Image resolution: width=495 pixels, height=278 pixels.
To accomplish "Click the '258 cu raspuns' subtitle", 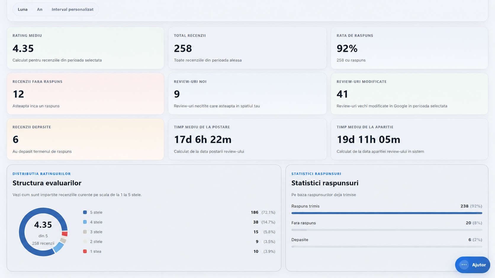I will point(351,60).
